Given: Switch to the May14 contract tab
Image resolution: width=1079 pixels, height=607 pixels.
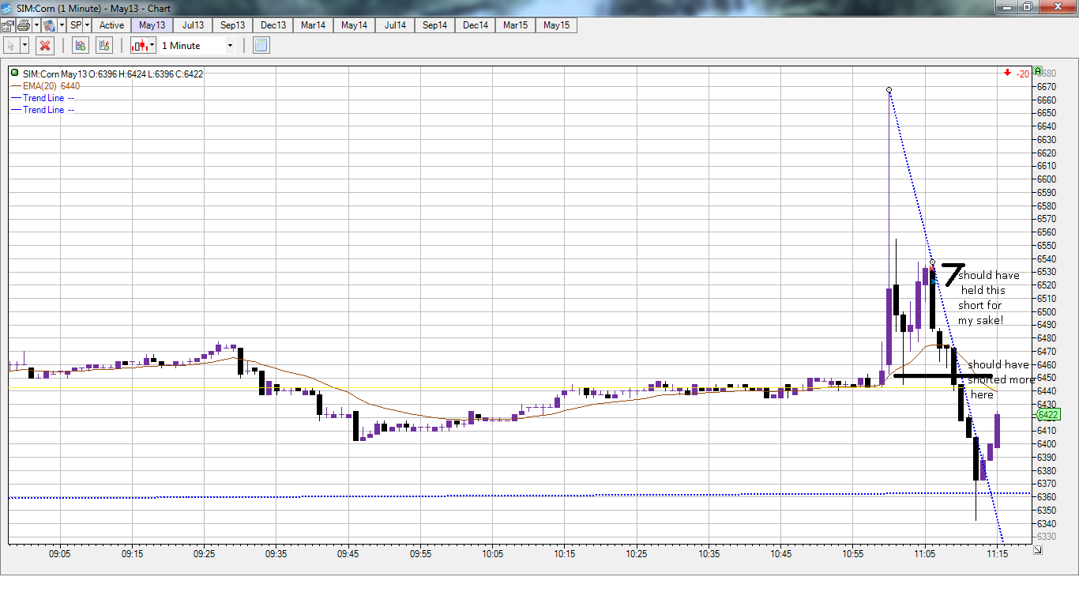Looking at the screenshot, I should [355, 25].
